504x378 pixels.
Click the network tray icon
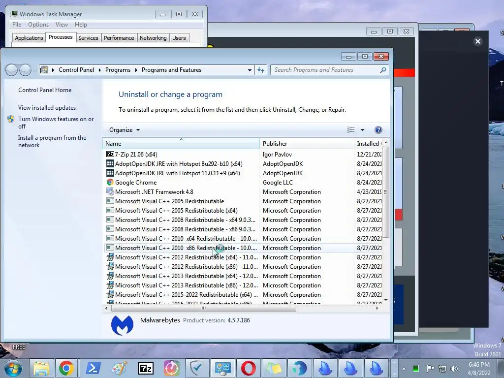(x=442, y=368)
